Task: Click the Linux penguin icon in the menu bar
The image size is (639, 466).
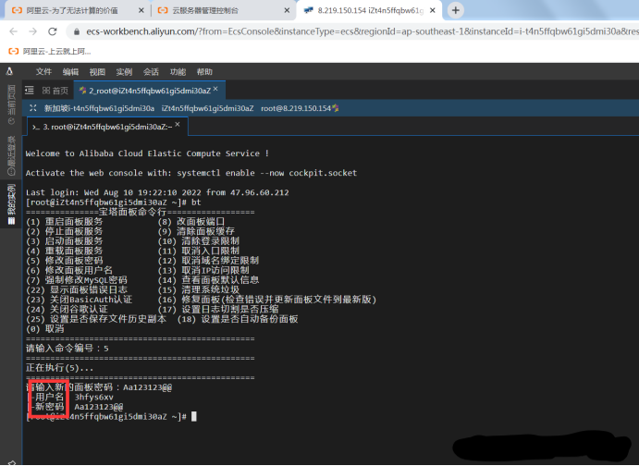Action: (x=10, y=72)
